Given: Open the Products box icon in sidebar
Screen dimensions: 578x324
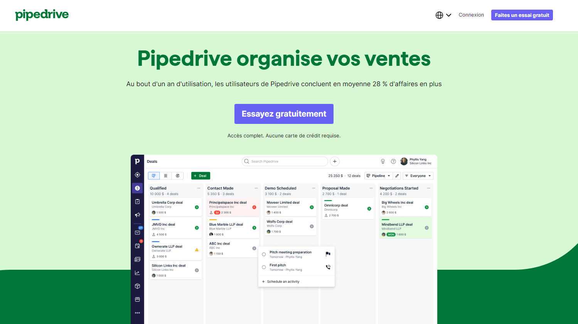Looking at the screenshot, I should (x=137, y=286).
